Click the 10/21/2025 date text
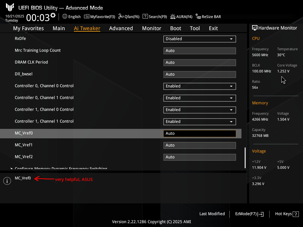 point(15,16)
